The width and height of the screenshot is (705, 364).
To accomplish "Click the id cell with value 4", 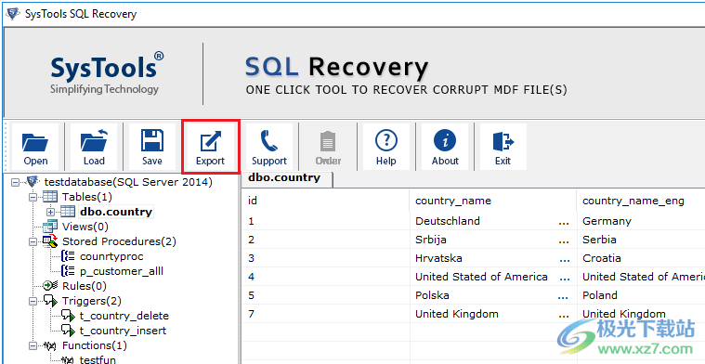I will coord(326,277).
